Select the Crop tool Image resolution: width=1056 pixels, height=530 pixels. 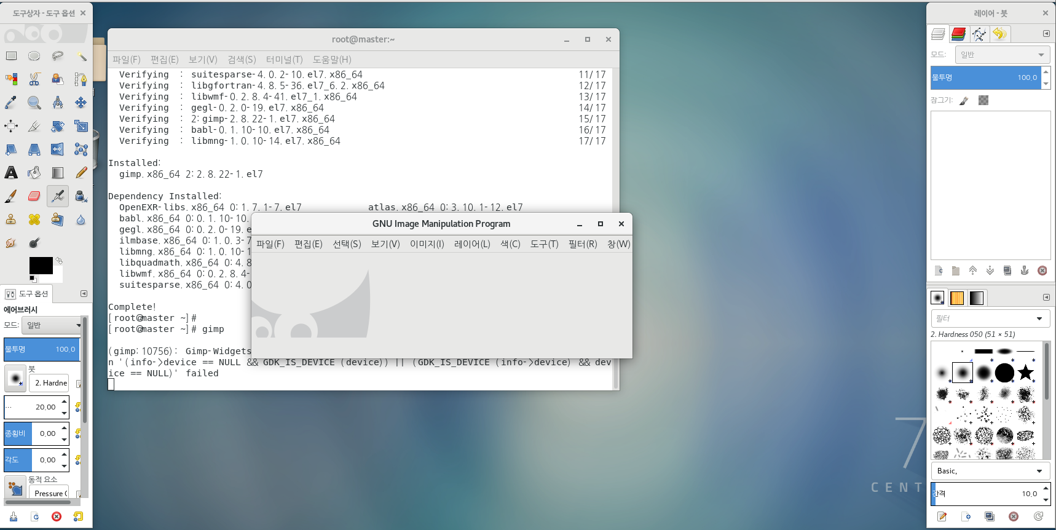click(x=34, y=126)
